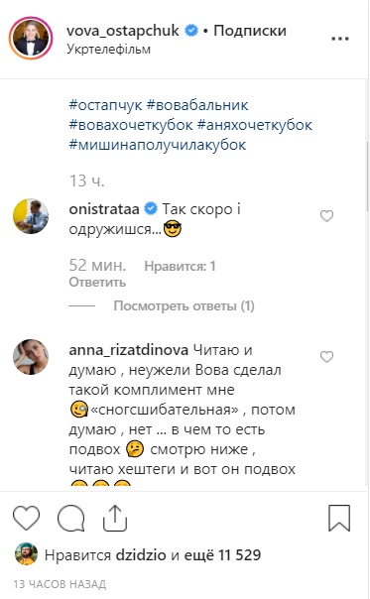Viewport: 370px width, 599px height.
Task: View likes on onistrataa comment Нравится: 1
Action: [180, 266]
